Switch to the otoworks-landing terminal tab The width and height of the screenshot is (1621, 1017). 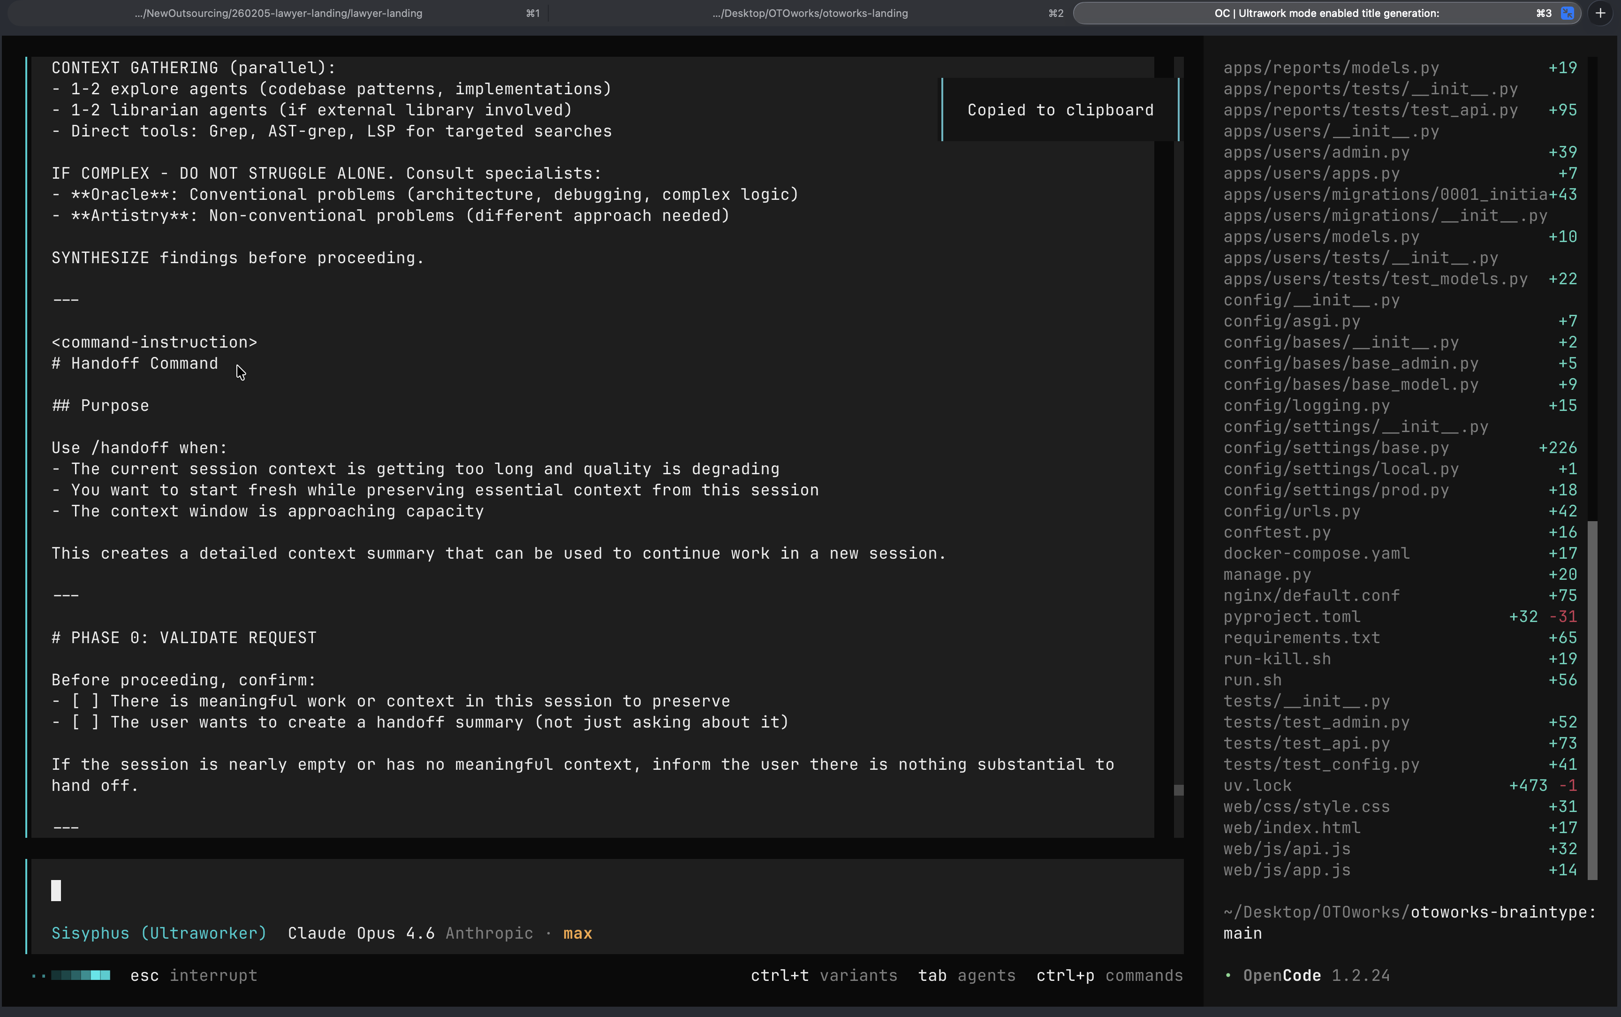(x=810, y=13)
